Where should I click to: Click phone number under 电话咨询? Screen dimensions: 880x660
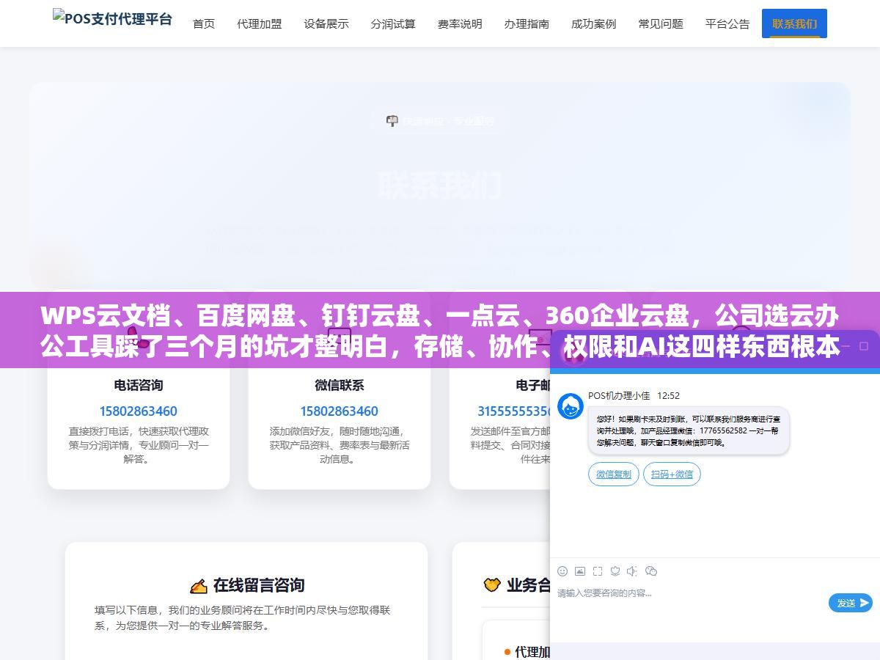point(139,411)
